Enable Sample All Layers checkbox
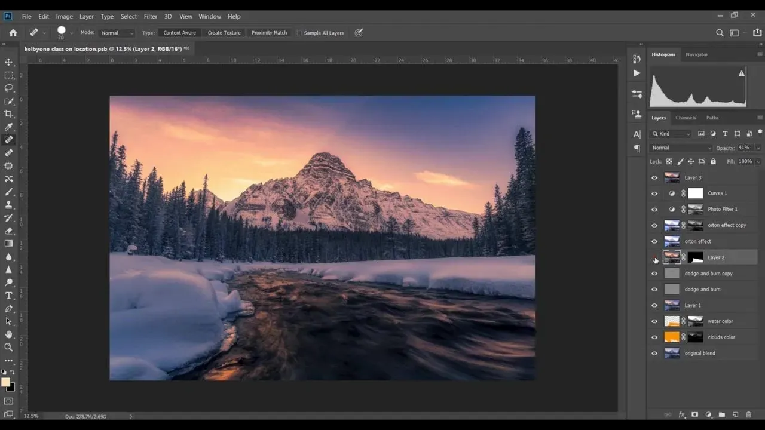Viewport: 765px width, 430px height. 299,33
